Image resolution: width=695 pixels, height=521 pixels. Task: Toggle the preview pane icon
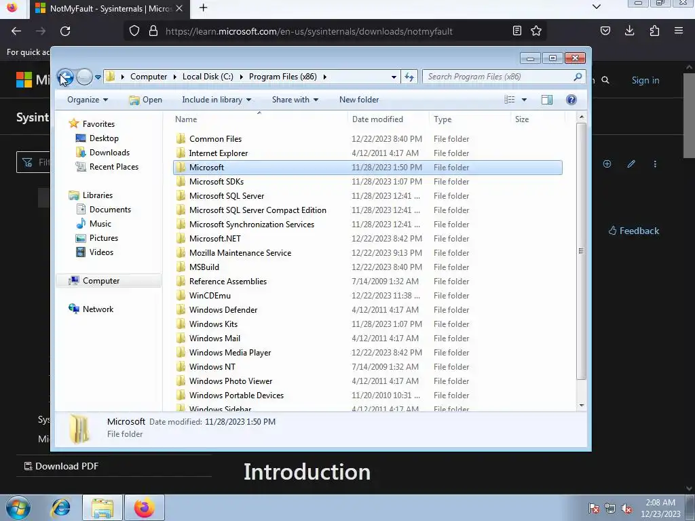(x=547, y=100)
